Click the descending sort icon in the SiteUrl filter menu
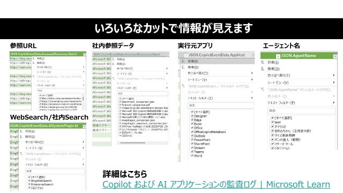Screen dimensions: 343x193 [x=34, y=63]
